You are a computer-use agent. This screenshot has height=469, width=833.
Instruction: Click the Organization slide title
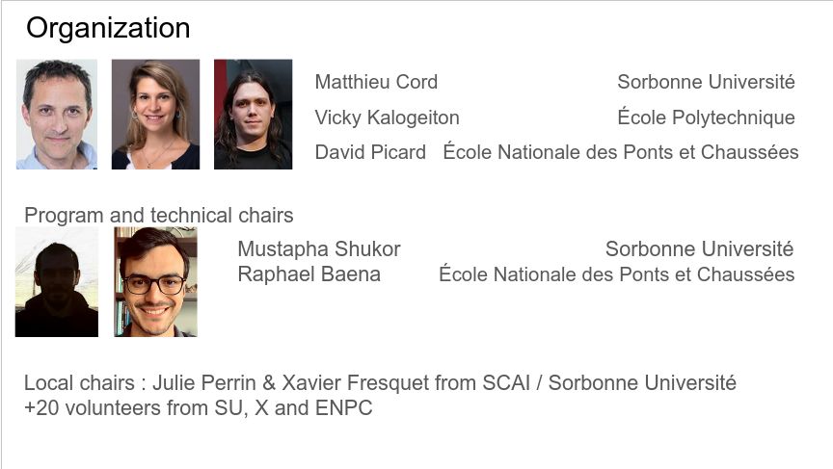pyautogui.click(x=108, y=29)
